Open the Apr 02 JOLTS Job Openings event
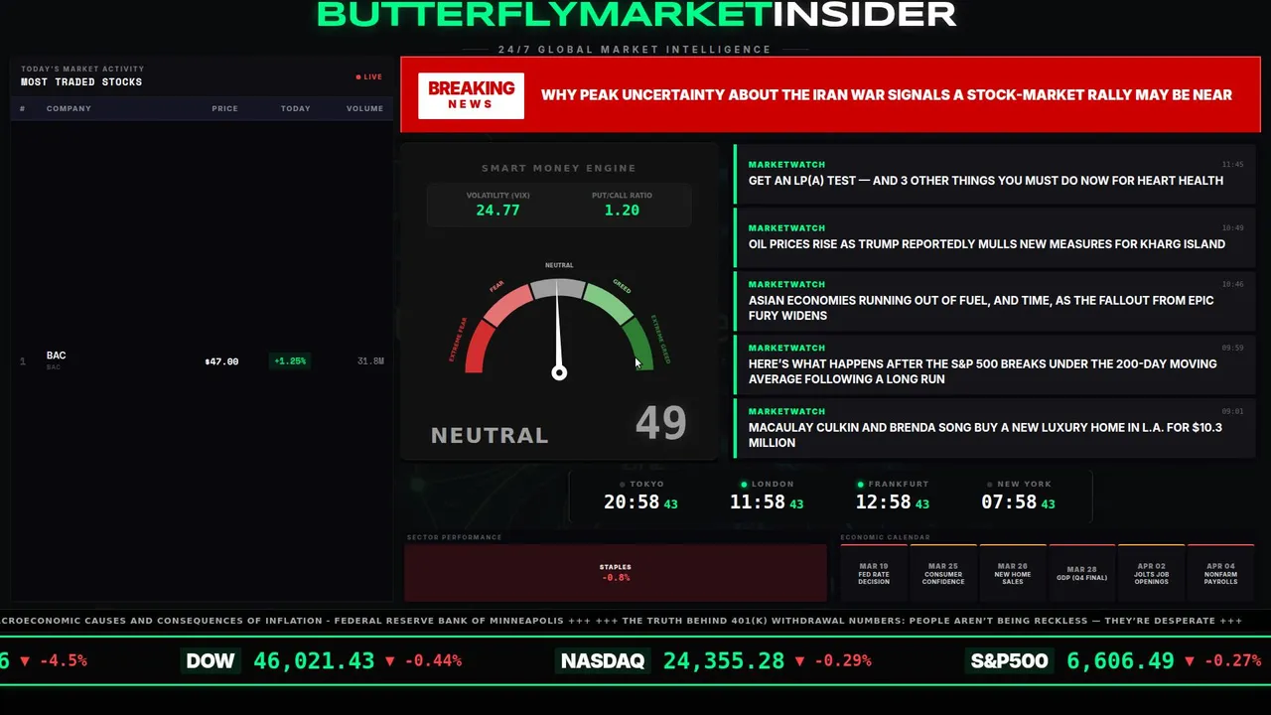Screen dimensions: 1271x715 tap(1152, 573)
